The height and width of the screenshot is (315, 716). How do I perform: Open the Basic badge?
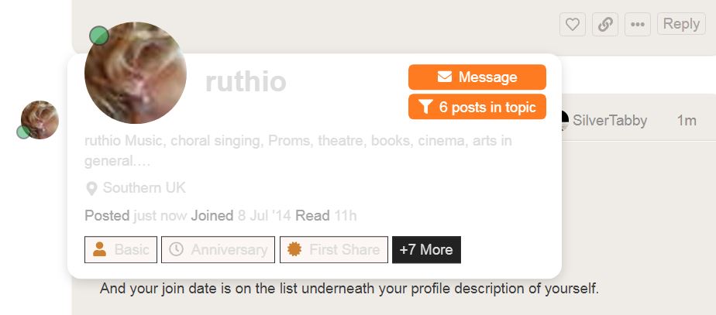pyautogui.click(x=121, y=249)
